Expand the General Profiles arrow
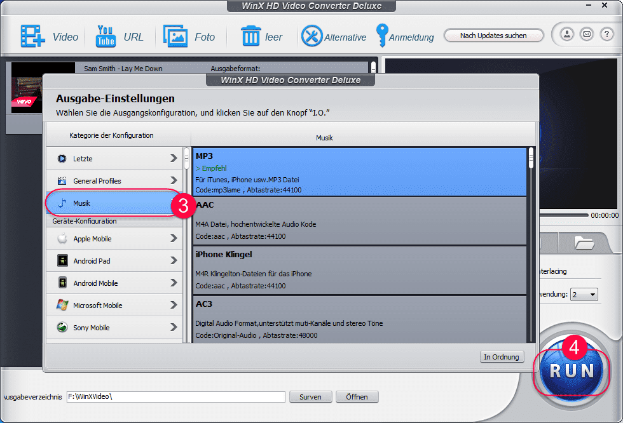Viewport: 623px width, 423px height. click(174, 180)
